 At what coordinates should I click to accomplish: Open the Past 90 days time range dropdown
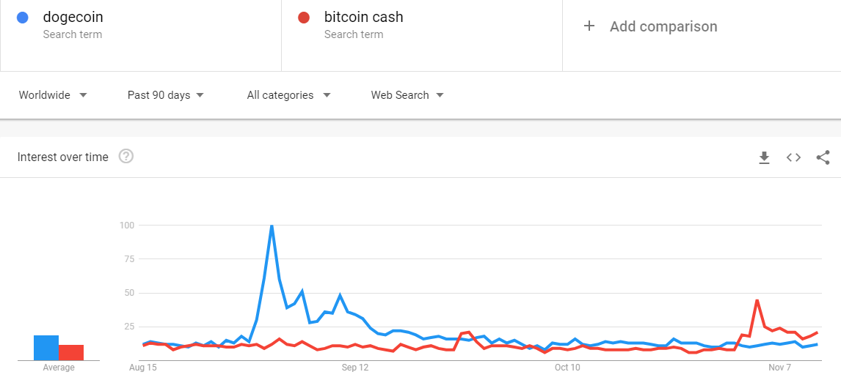coord(166,95)
